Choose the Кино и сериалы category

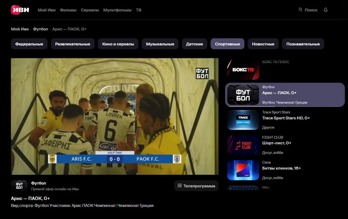coord(118,44)
